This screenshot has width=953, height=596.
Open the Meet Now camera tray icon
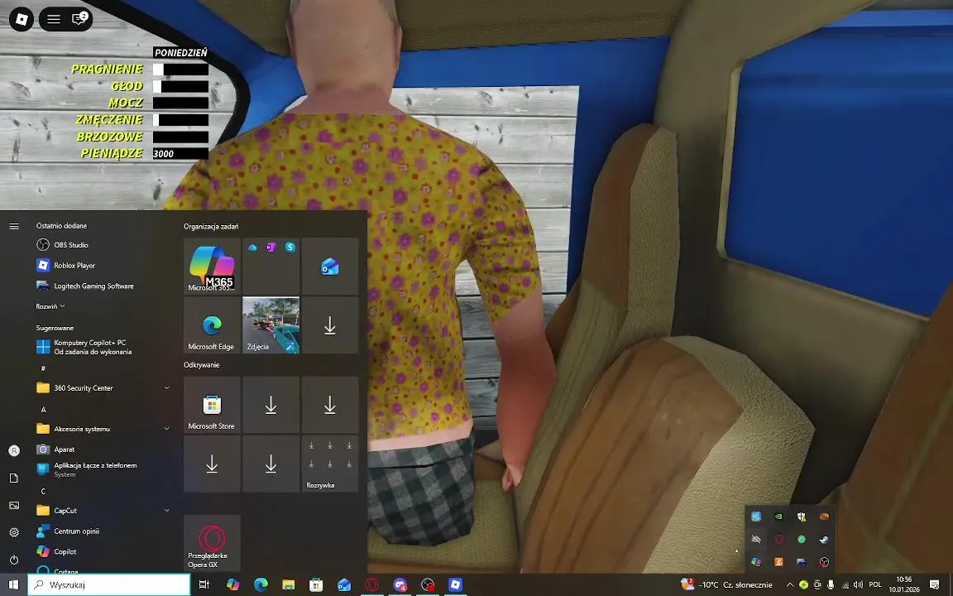point(817,584)
